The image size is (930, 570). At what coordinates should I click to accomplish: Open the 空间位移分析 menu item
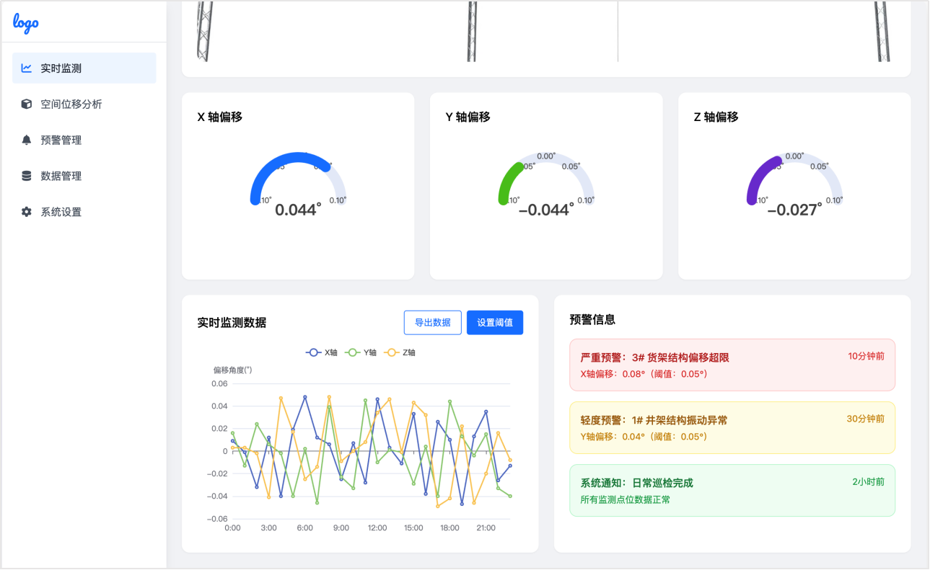coord(84,104)
